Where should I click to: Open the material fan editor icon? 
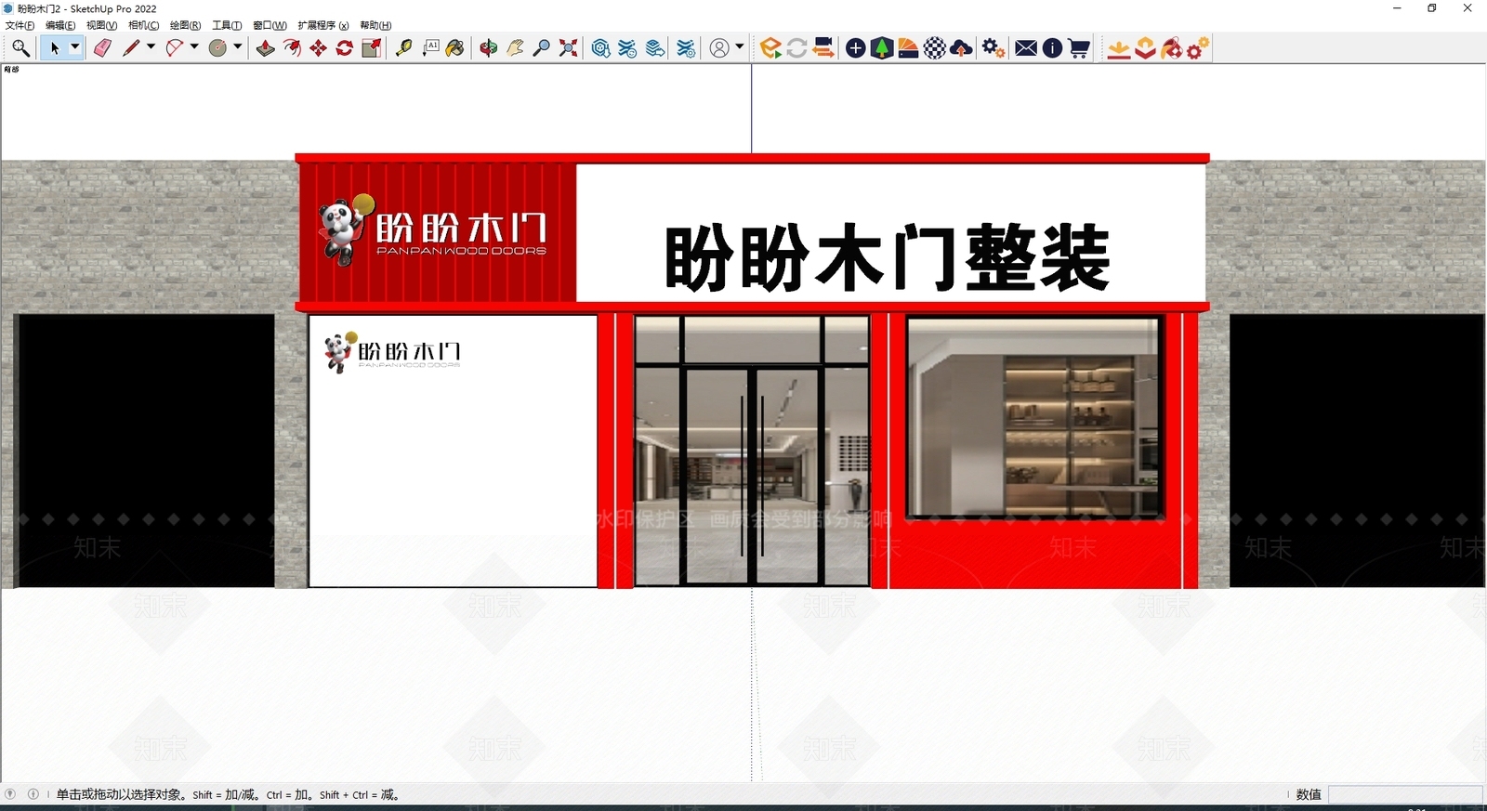908,48
